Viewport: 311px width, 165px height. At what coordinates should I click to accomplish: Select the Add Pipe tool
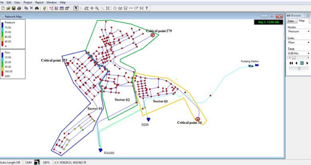click(x=131, y=8)
